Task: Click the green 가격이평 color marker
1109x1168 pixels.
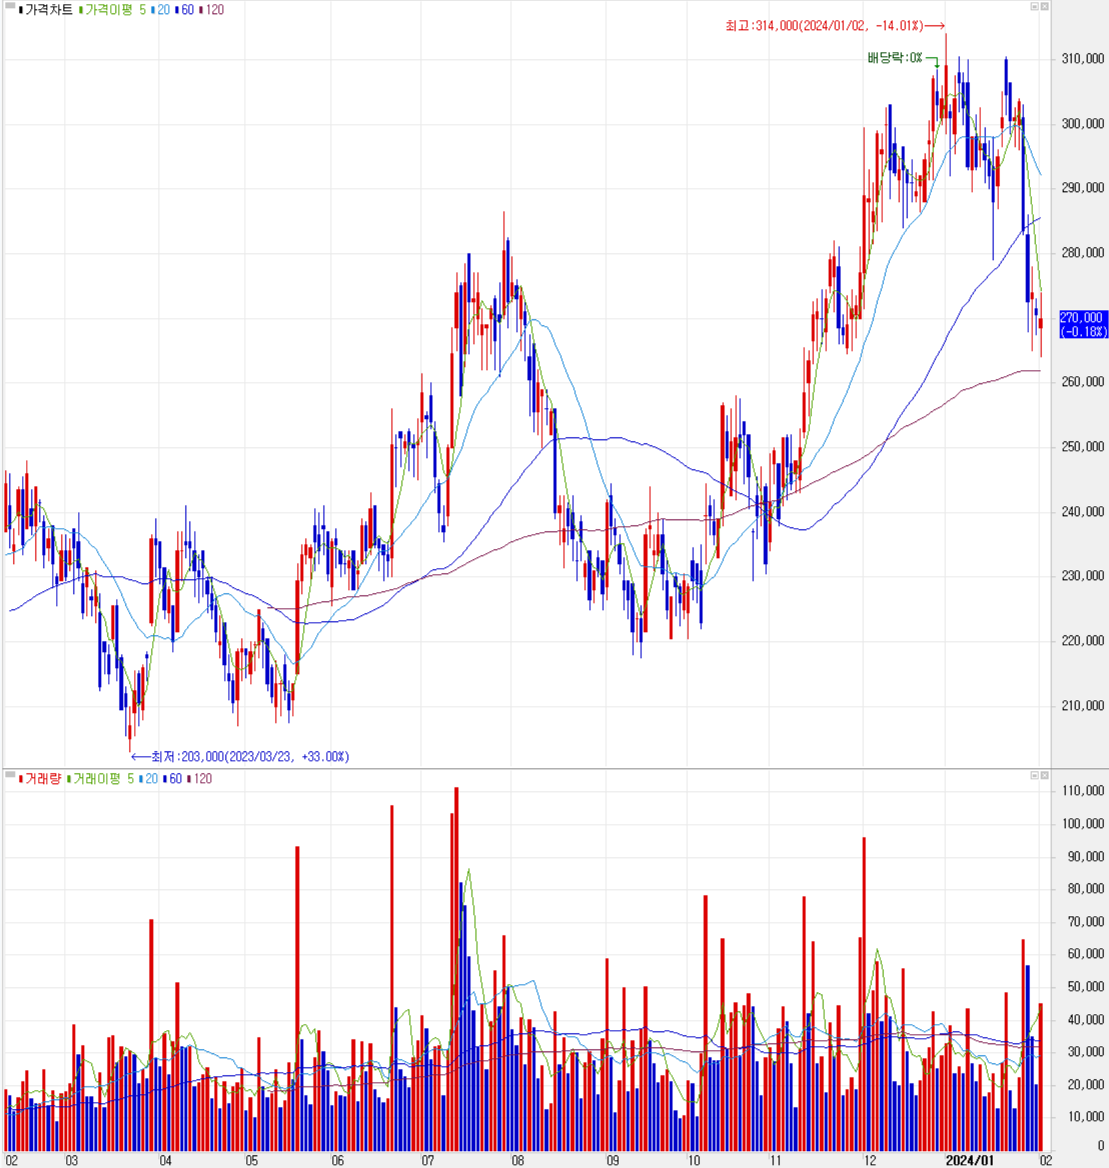Action: (81, 10)
